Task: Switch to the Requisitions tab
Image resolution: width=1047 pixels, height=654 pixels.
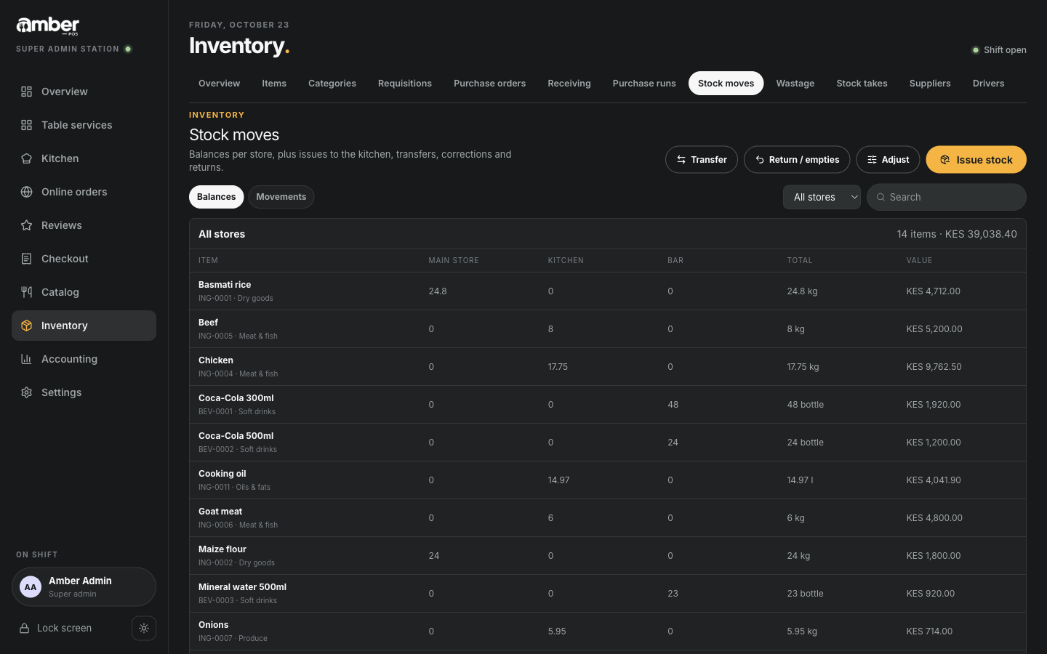Action: point(405,84)
